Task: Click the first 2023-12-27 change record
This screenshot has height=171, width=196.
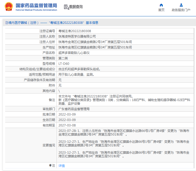Action: tap(124, 144)
